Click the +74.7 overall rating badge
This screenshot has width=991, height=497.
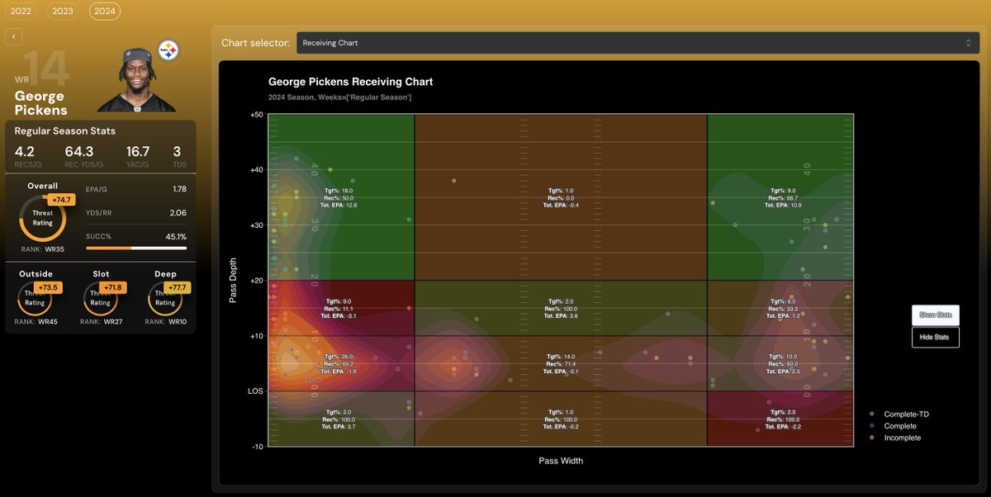click(x=63, y=200)
